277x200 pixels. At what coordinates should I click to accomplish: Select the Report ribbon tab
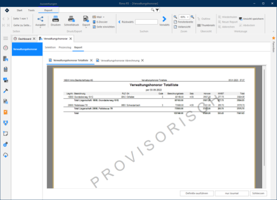point(48,10)
